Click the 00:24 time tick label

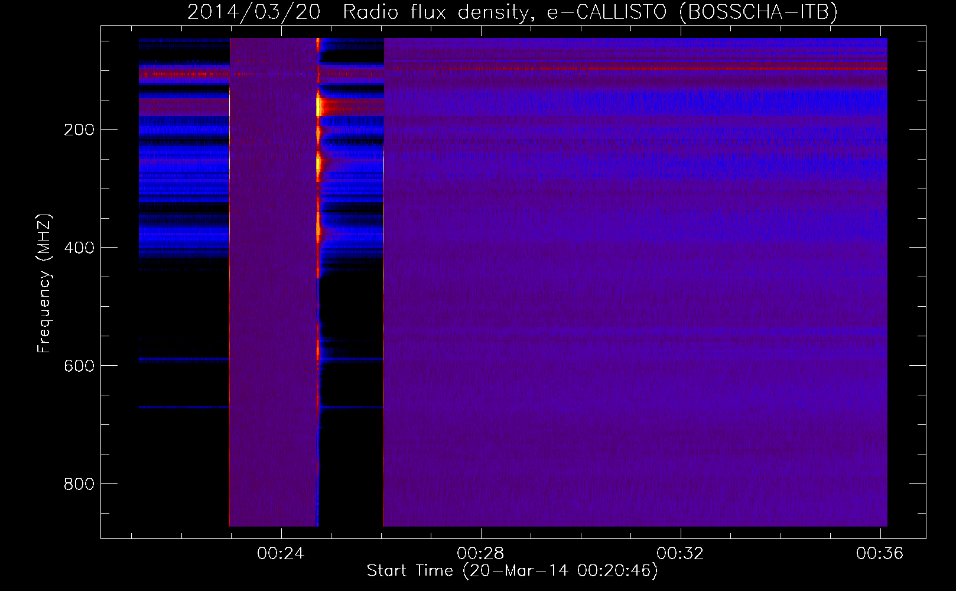pos(281,553)
